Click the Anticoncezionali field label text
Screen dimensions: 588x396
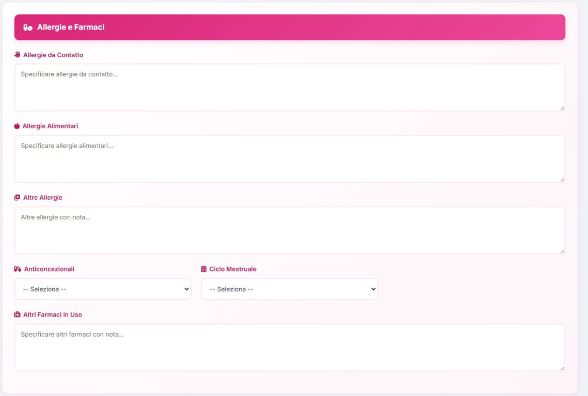point(49,269)
